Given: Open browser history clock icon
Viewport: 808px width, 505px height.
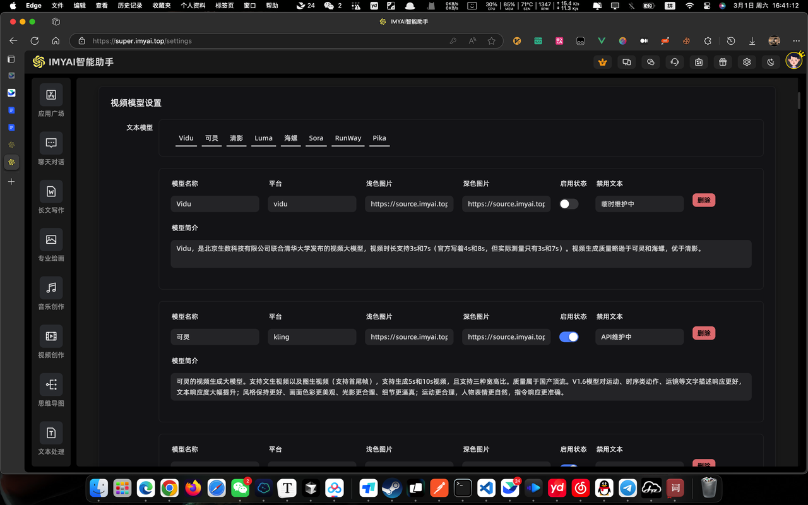Looking at the screenshot, I should (731, 41).
